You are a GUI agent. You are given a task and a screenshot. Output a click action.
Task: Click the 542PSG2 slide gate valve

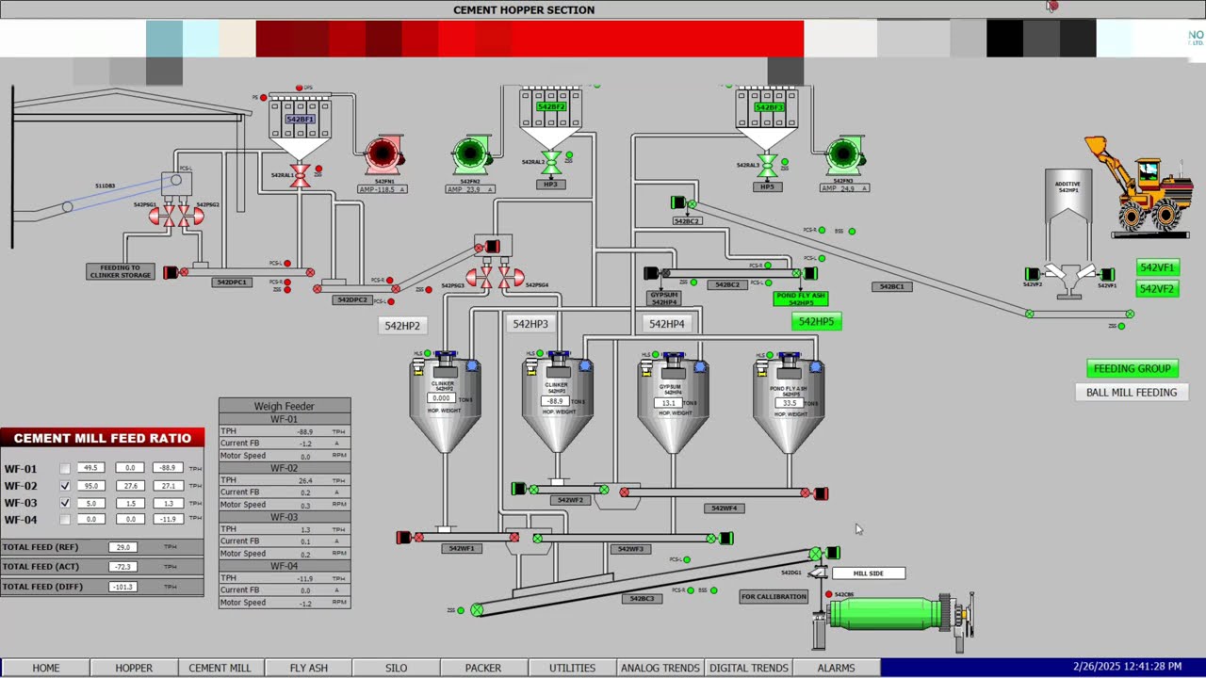(x=191, y=217)
